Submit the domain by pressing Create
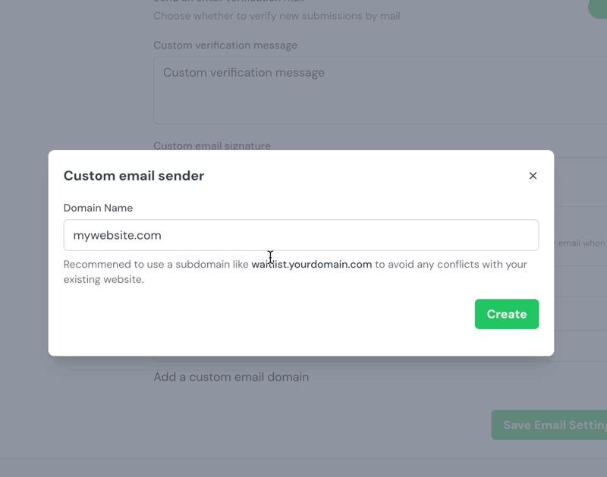The image size is (607, 477). click(506, 313)
